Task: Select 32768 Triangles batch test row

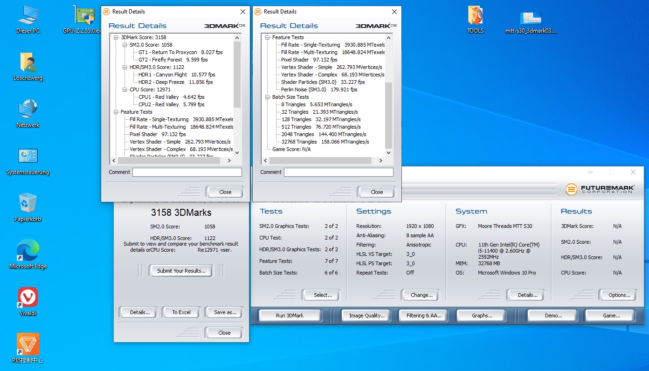Action: (325, 142)
